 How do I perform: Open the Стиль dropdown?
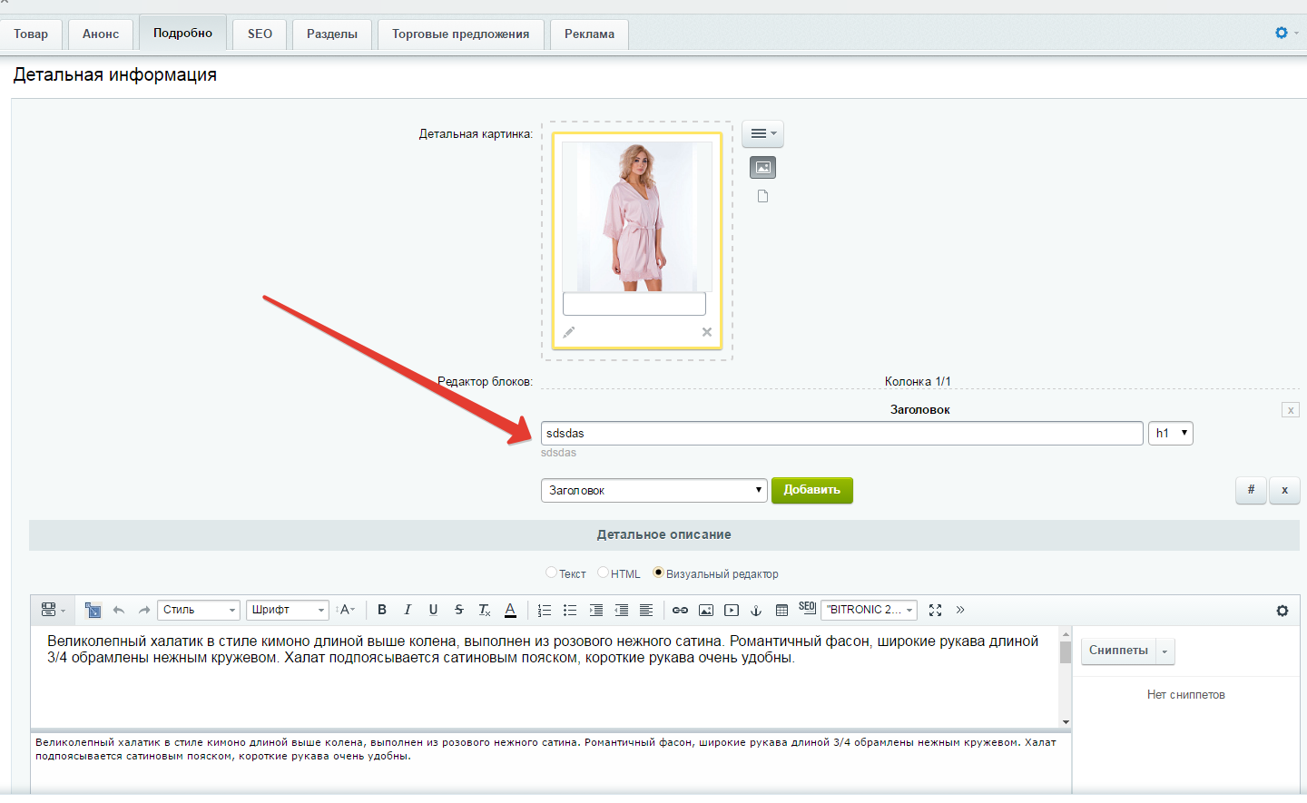(199, 610)
